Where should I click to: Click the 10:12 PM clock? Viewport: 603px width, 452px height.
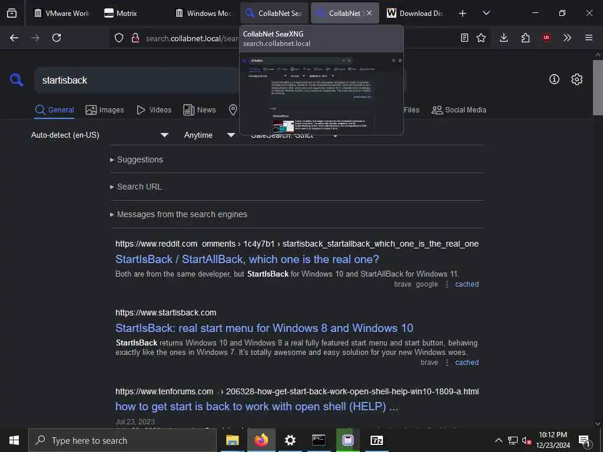coord(553,435)
